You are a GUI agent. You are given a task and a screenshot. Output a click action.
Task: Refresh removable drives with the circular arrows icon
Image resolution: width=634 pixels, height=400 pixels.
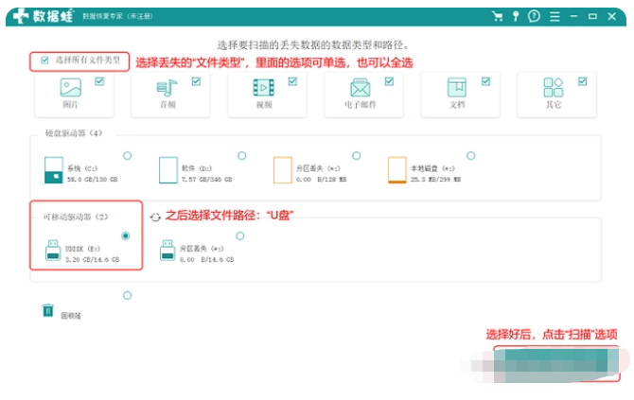pos(155,217)
